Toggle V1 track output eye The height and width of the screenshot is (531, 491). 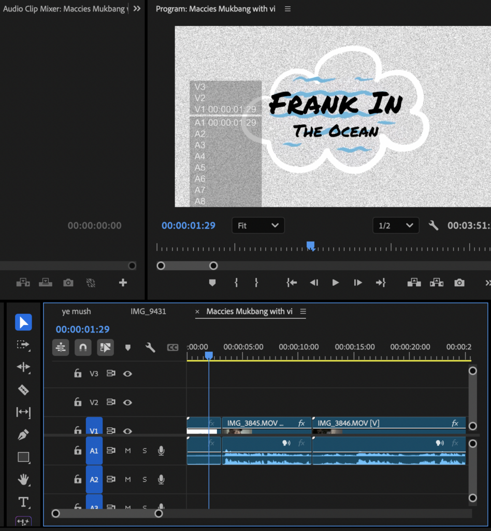pyautogui.click(x=127, y=431)
